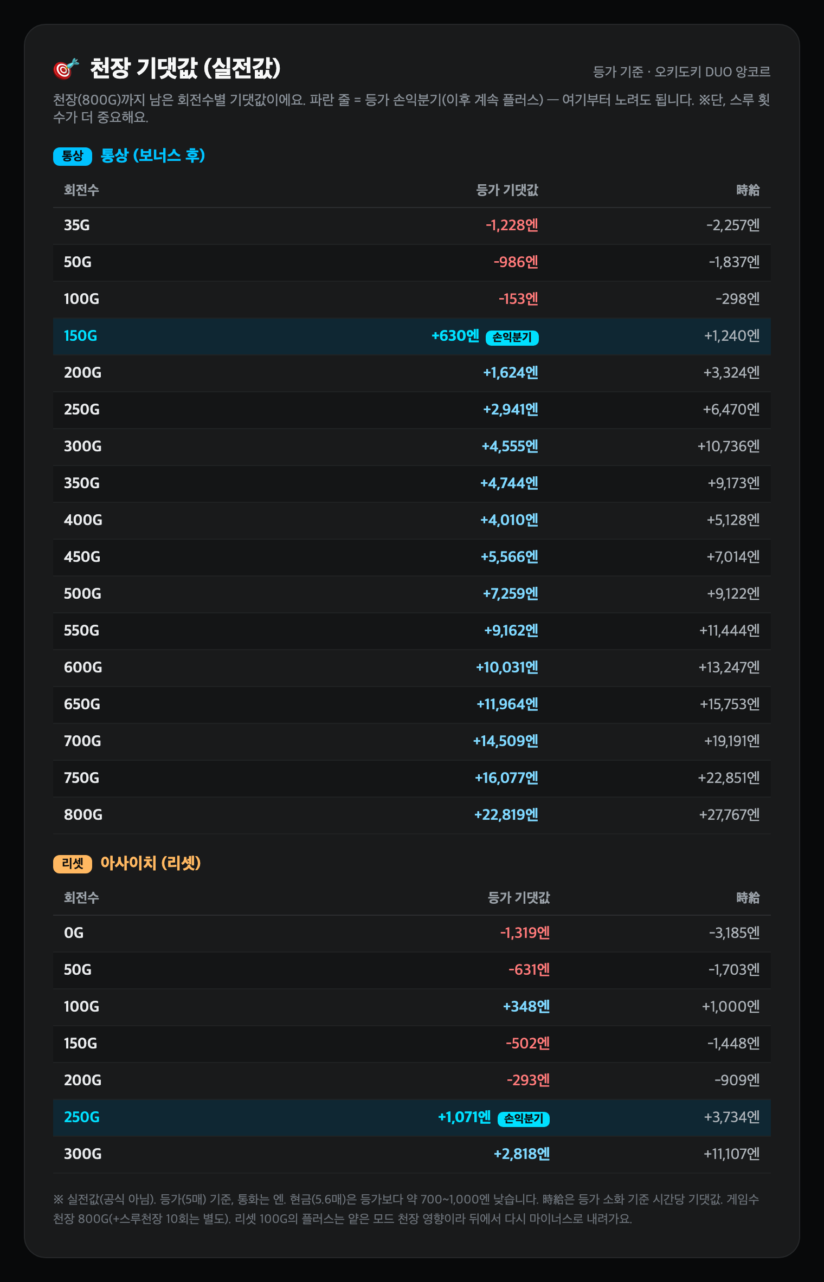Click the '750G' row label
824x1282 pixels.
[x=82, y=778]
